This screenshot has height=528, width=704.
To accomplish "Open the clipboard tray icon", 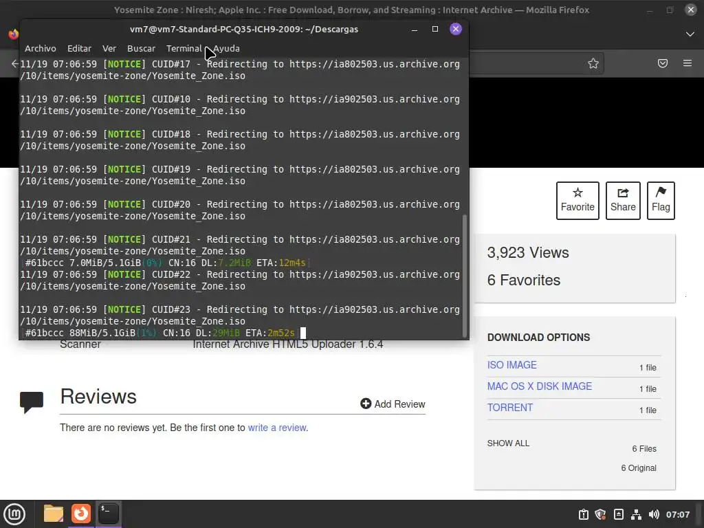I will pos(583,514).
